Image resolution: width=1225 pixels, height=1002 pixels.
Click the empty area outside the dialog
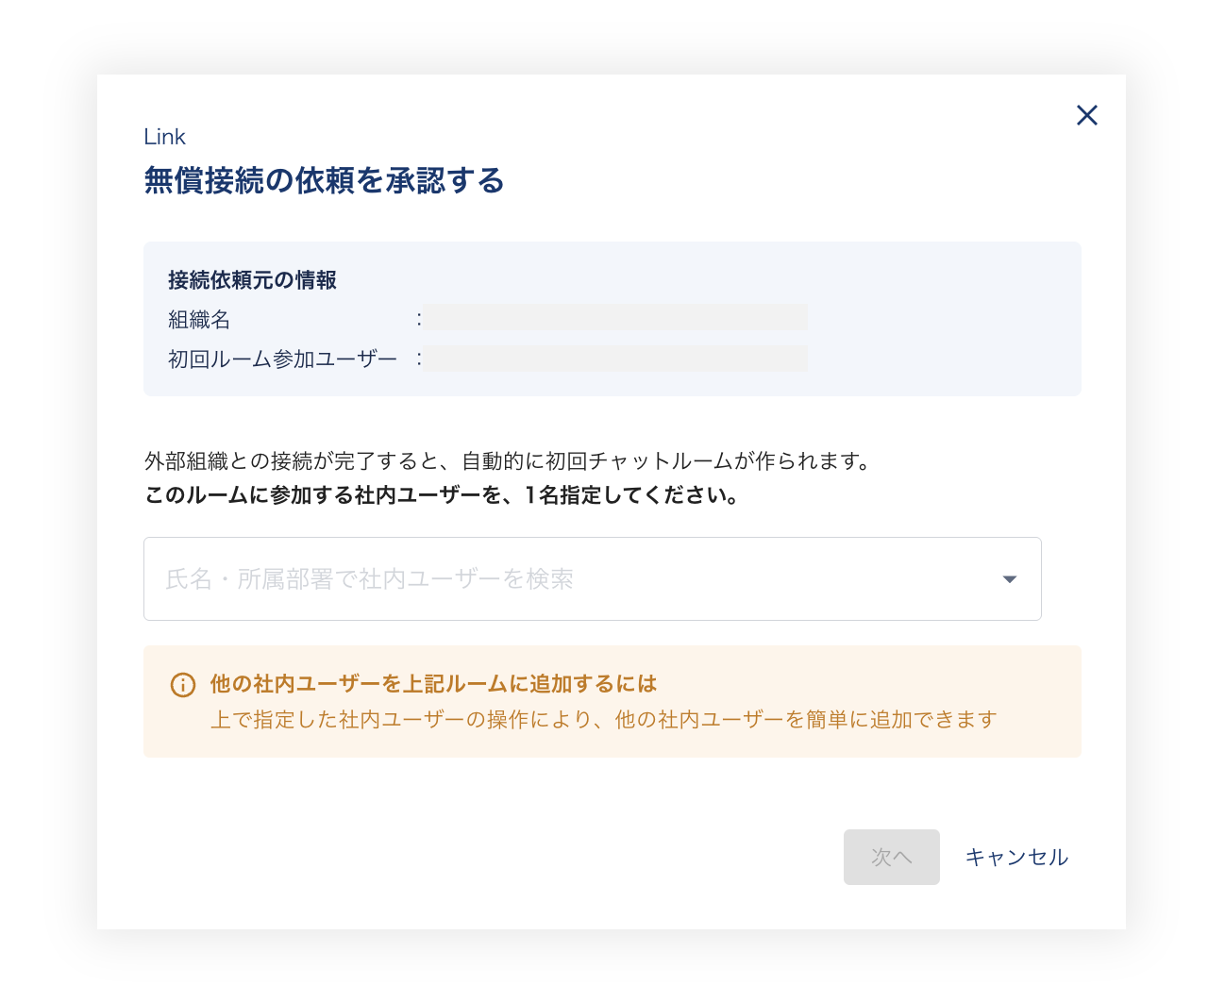point(47,500)
